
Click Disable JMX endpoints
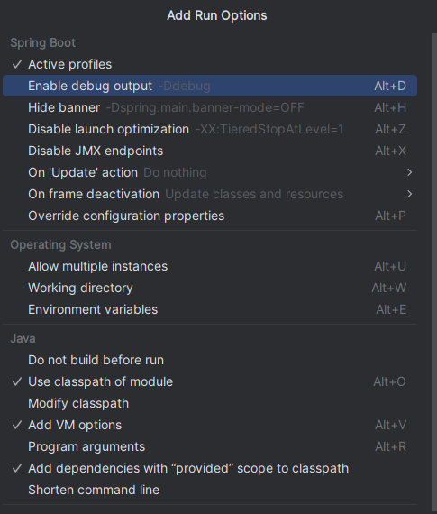(x=210, y=151)
